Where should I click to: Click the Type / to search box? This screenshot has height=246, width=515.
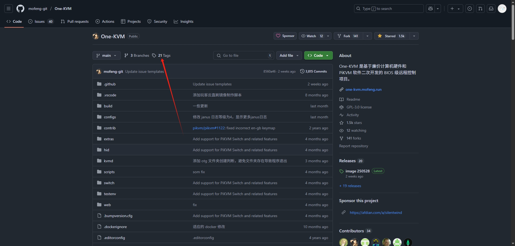tap(389, 9)
